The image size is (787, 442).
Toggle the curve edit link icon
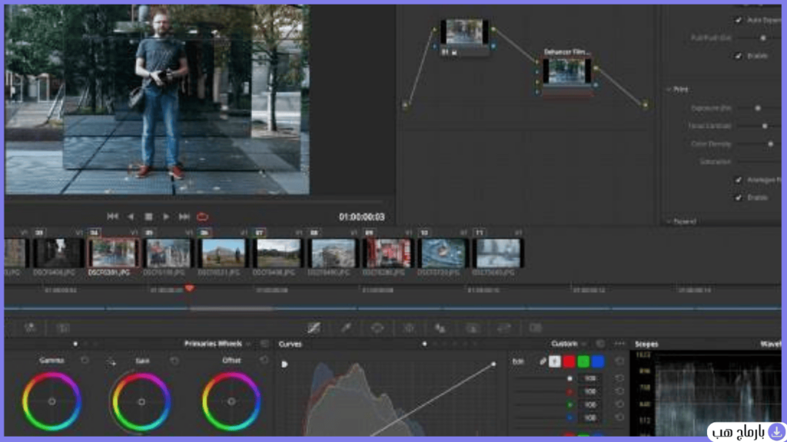tap(543, 361)
